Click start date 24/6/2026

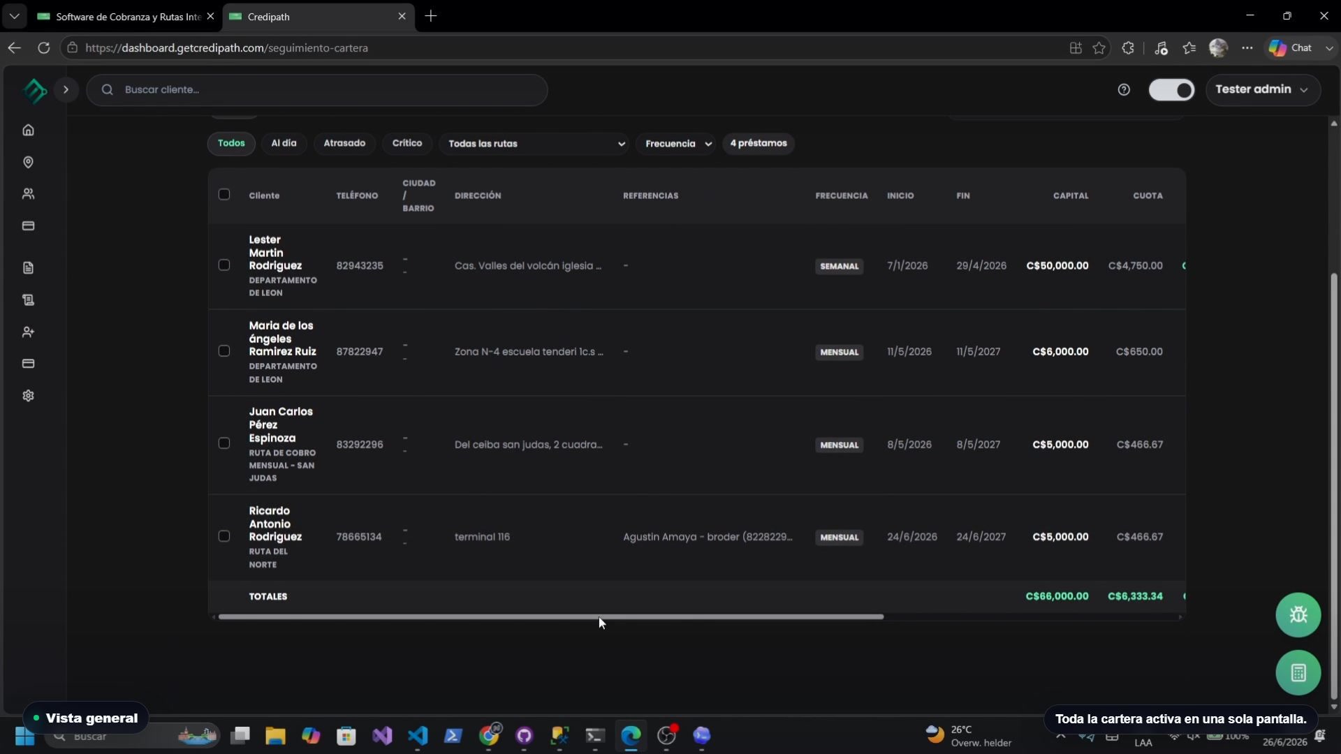click(912, 537)
